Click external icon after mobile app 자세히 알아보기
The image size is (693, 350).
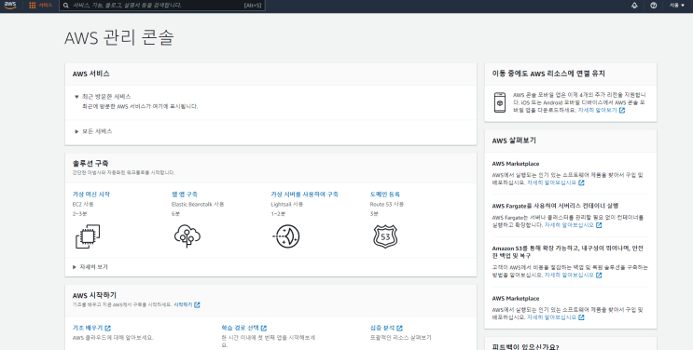pos(622,111)
